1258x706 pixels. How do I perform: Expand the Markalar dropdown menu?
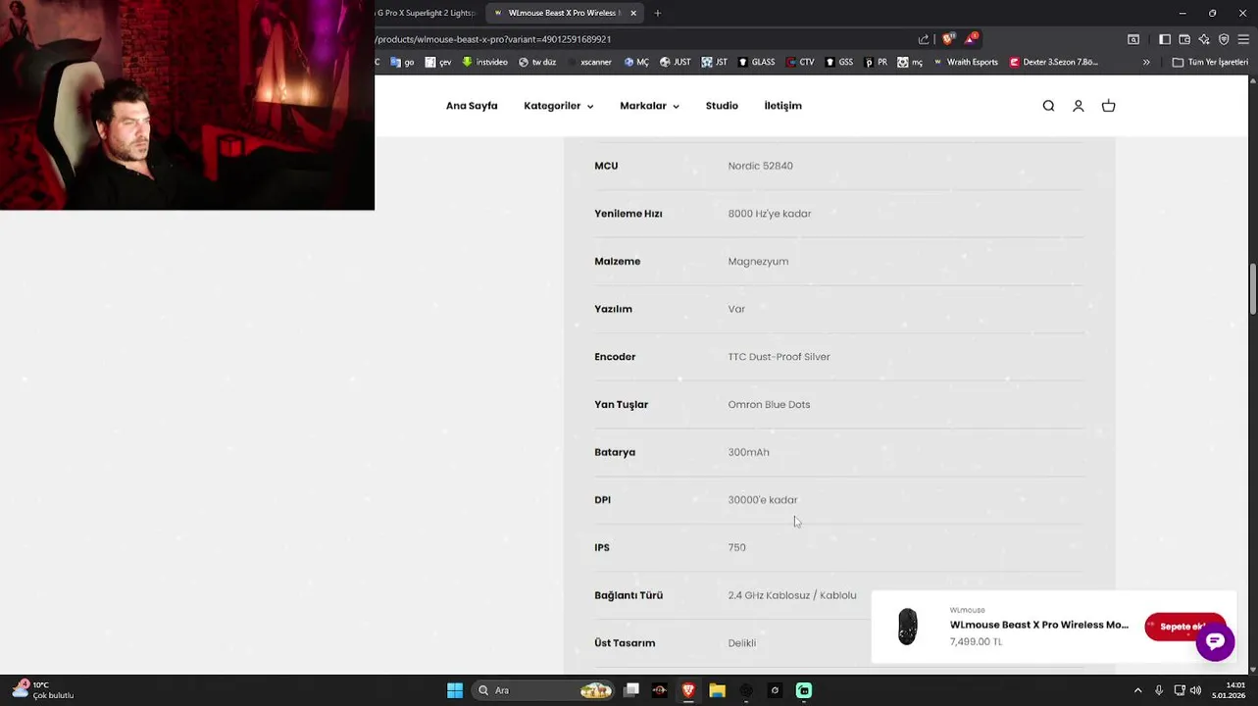[649, 106]
